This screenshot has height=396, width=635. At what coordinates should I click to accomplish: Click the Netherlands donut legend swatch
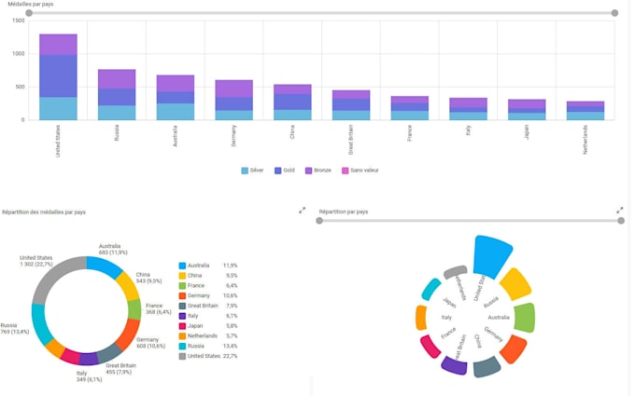click(x=182, y=336)
